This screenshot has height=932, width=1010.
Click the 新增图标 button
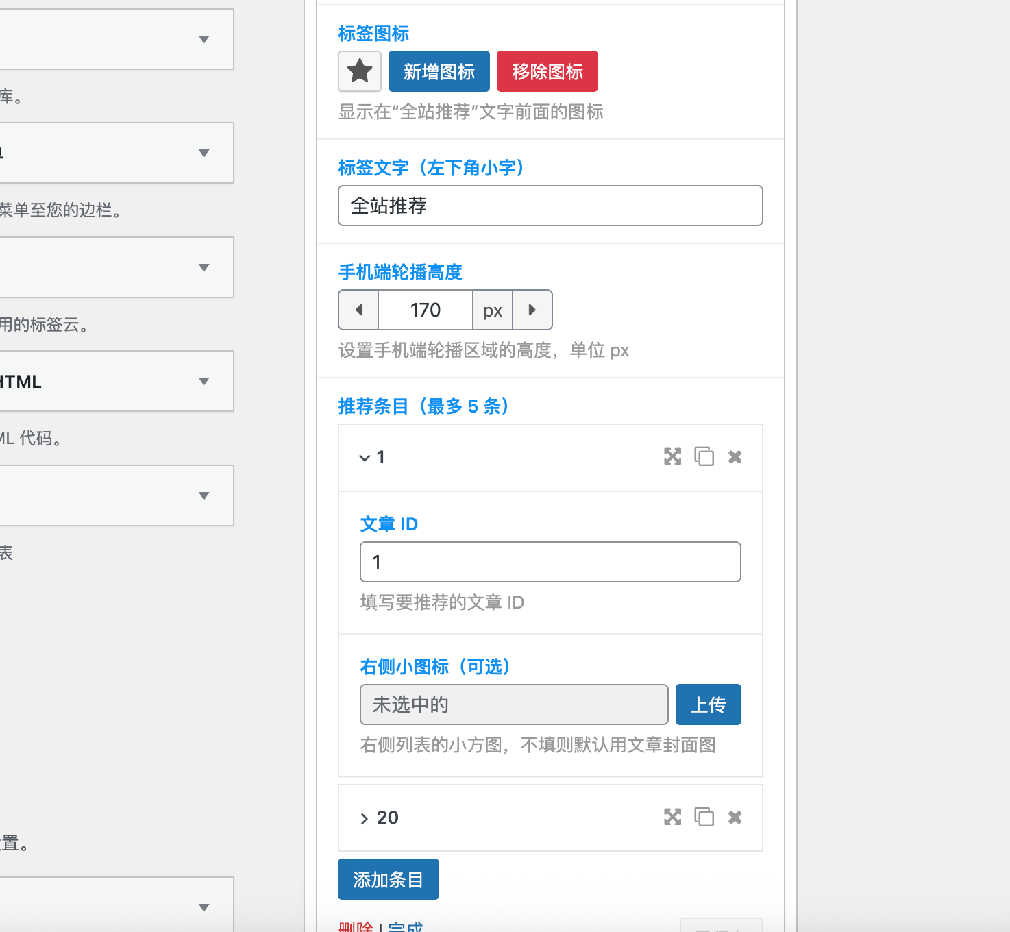(x=439, y=71)
